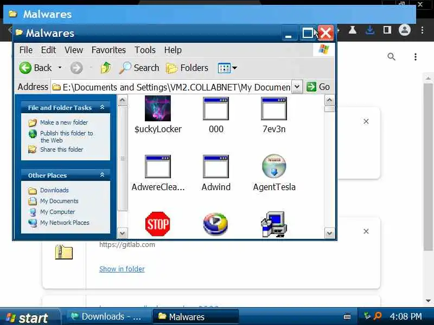This screenshot has height=325, width=434.
Task: Open Back history dropdown arrow
Action: (60, 67)
